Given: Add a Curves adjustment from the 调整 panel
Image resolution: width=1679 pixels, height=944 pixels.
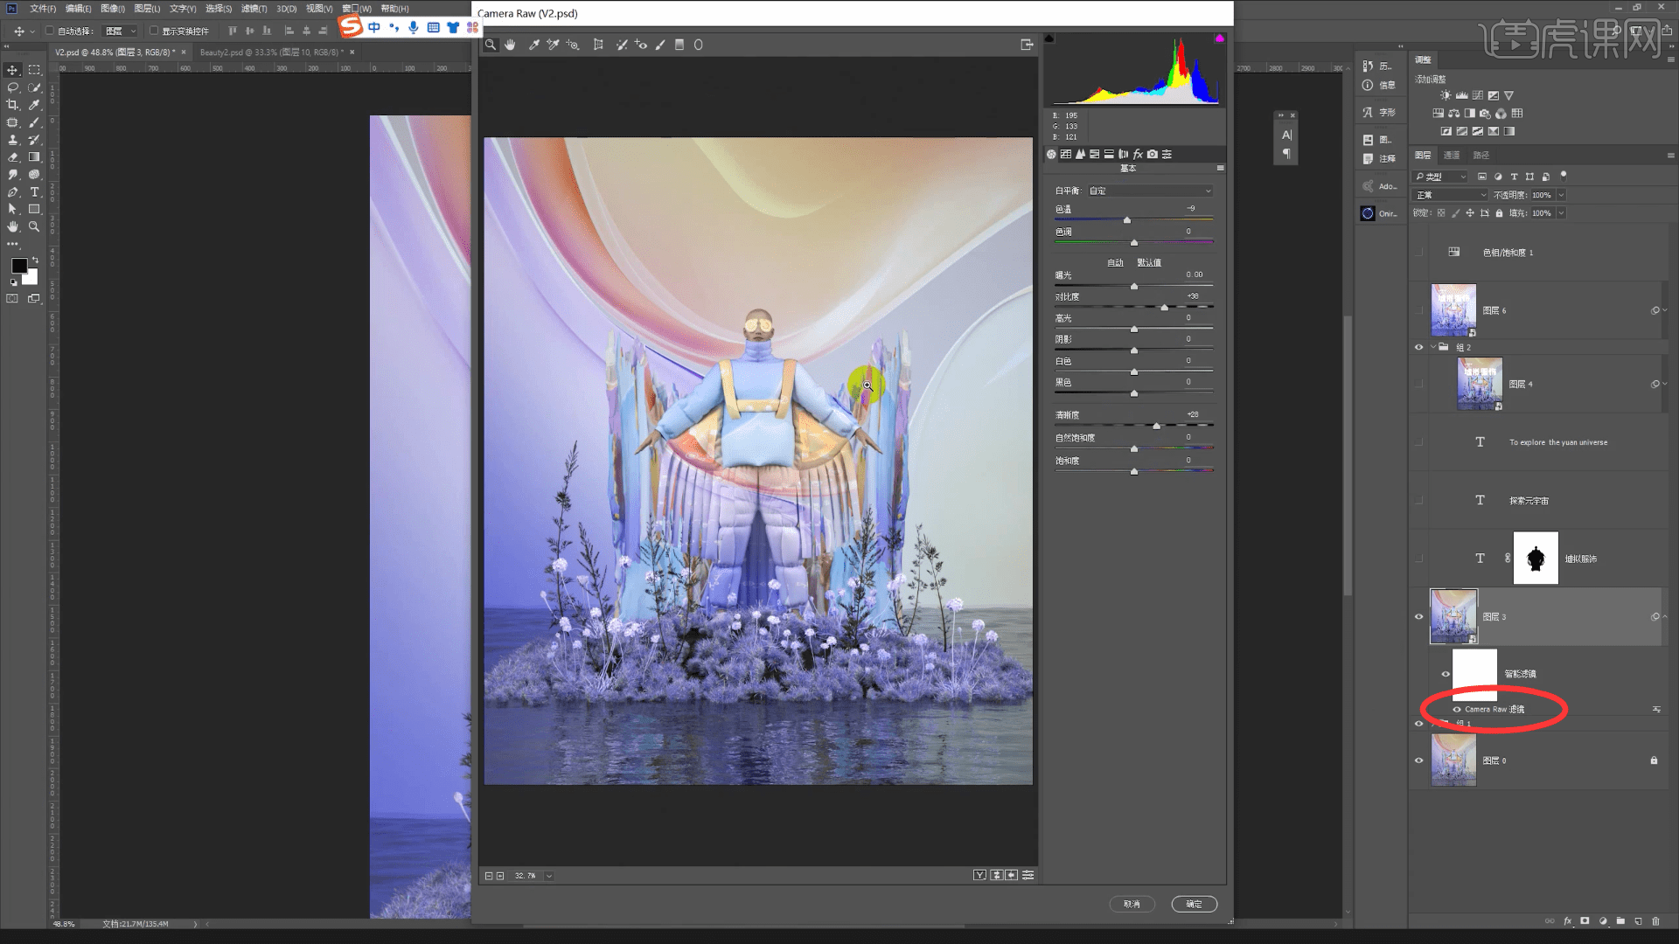Looking at the screenshot, I should click(x=1480, y=94).
